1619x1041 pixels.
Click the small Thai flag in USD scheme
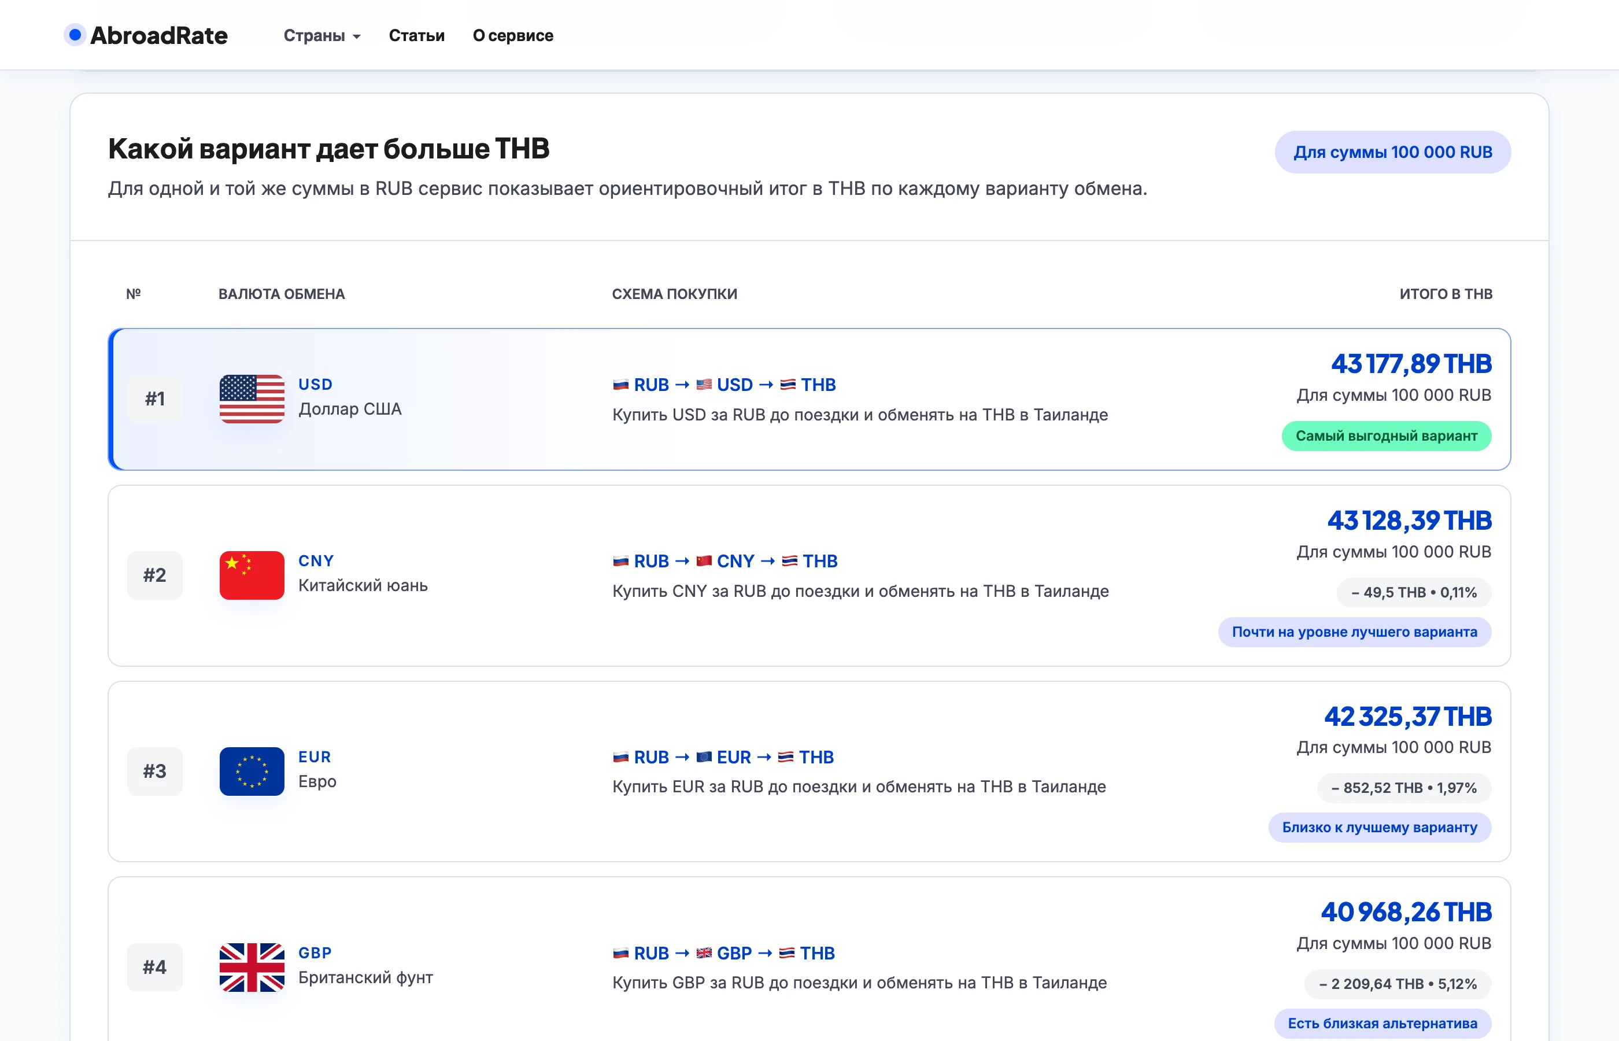(788, 385)
